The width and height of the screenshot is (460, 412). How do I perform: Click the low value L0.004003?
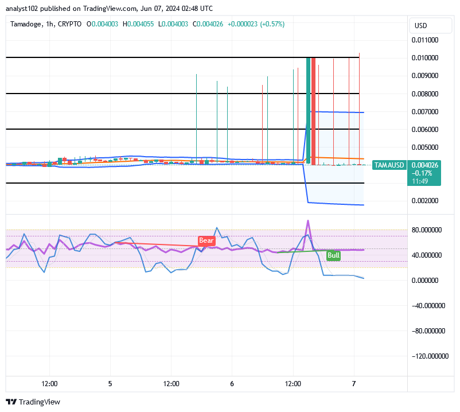point(173,24)
